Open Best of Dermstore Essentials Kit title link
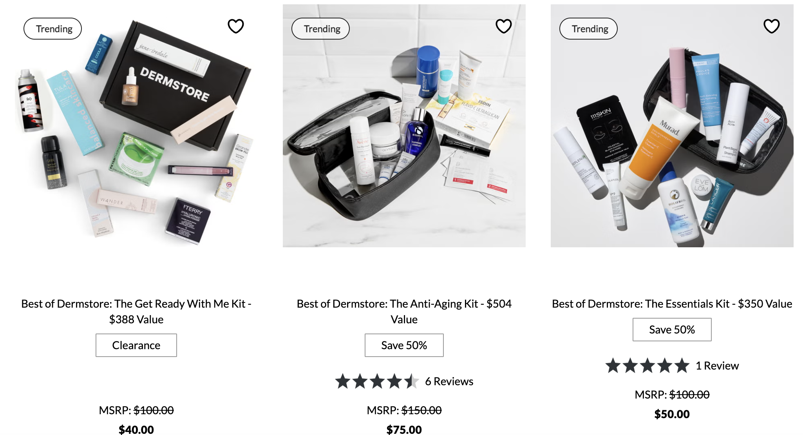 click(672, 304)
